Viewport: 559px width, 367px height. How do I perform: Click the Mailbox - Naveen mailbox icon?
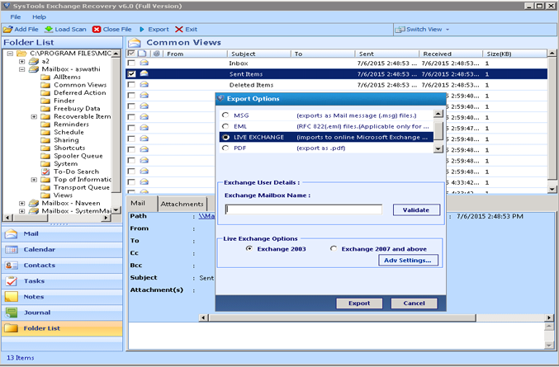pos(34,203)
